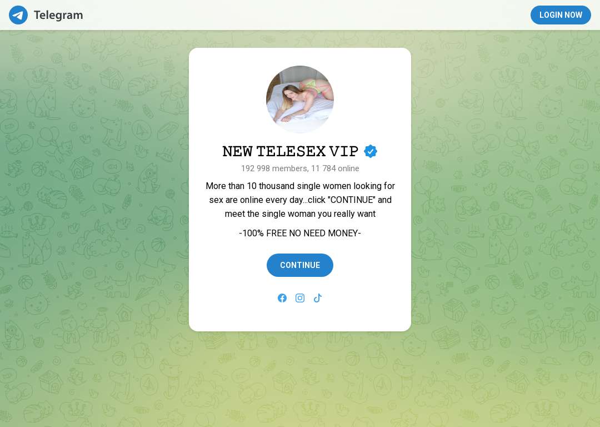Click the doodle background right of the card
Image resolution: width=600 pixels, height=427 pixels.
click(x=505, y=191)
